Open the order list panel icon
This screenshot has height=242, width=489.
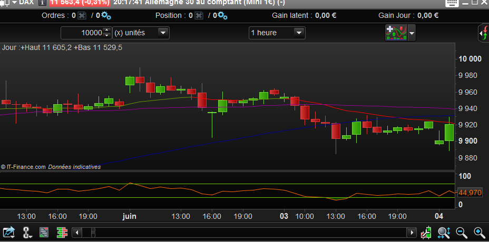[x=44, y=233]
